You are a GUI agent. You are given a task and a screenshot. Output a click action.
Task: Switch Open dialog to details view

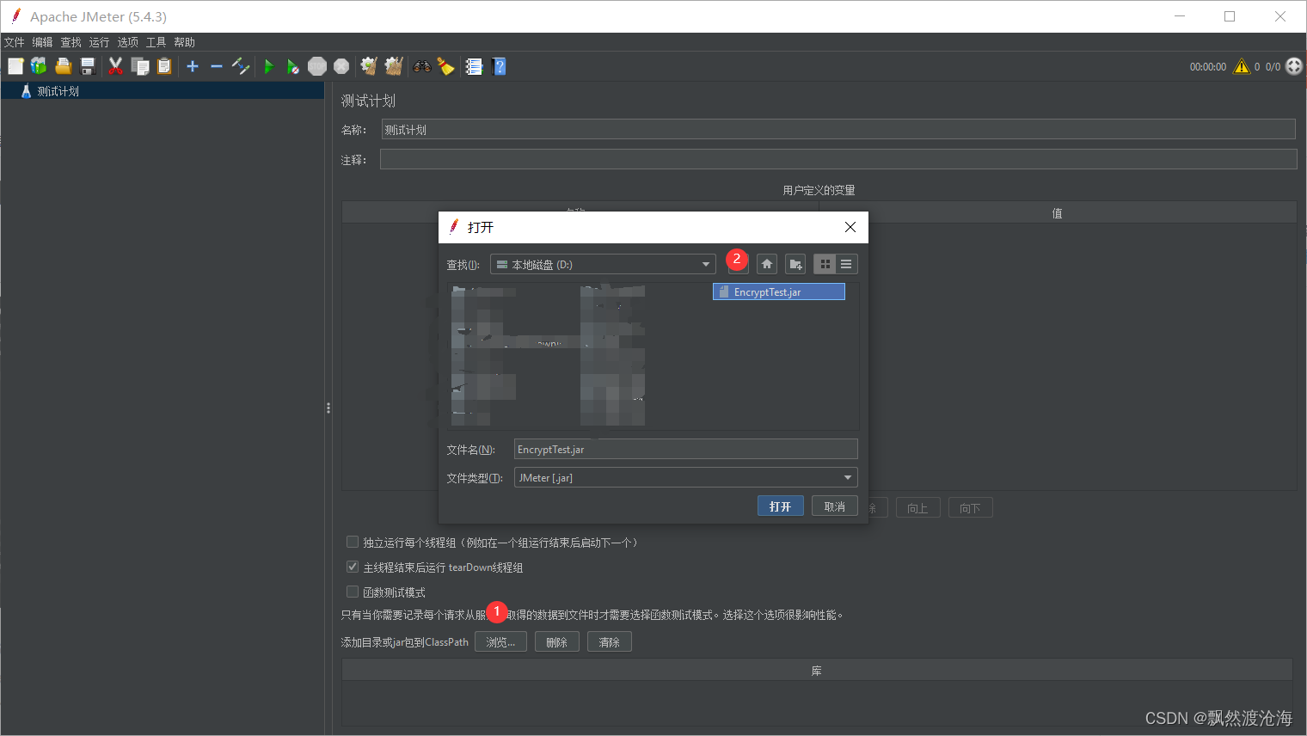pyautogui.click(x=847, y=264)
